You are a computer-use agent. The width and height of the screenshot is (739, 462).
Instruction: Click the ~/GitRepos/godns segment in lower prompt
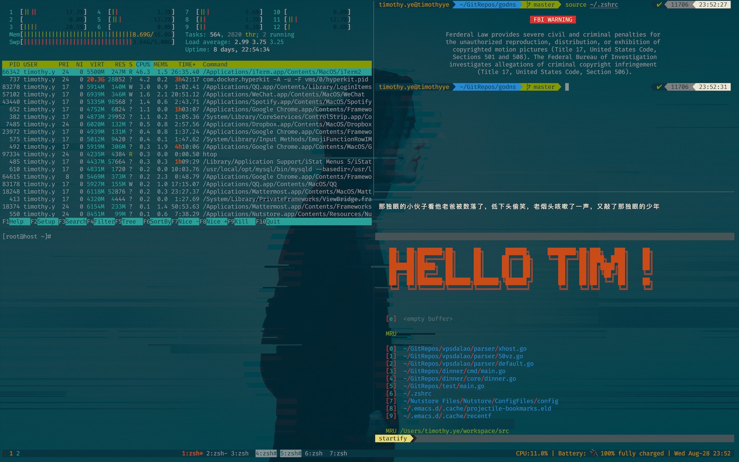[488, 87]
